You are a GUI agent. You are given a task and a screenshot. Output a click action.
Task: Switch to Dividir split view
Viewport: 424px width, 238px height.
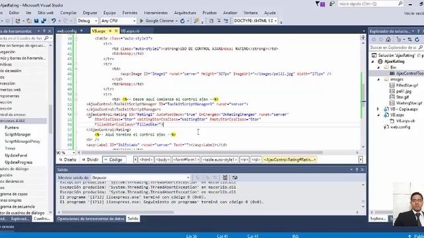click(90, 160)
